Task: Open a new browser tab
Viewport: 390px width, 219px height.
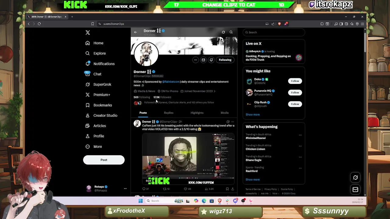Action: coord(72,17)
